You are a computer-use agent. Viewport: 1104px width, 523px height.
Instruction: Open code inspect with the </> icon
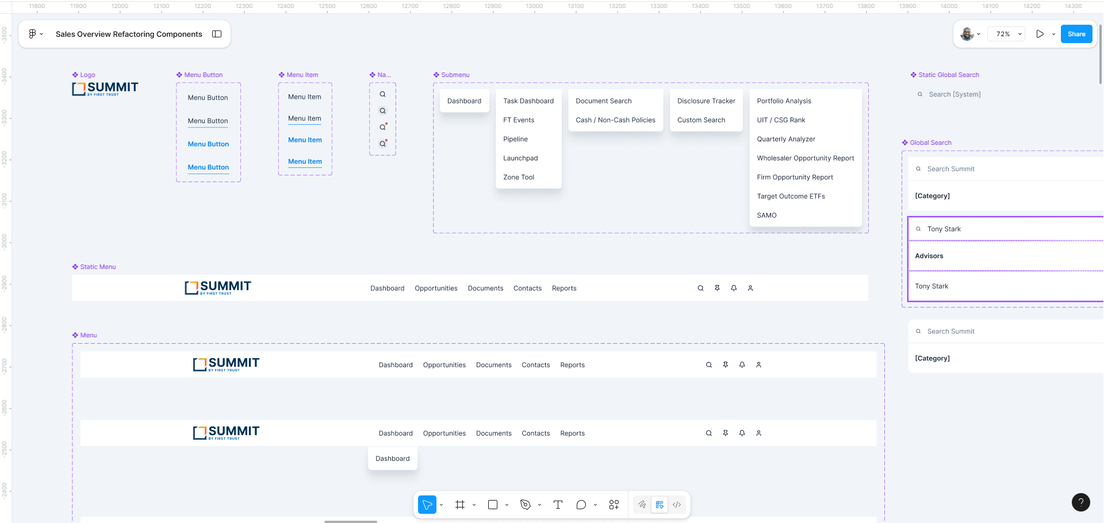click(677, 505)
